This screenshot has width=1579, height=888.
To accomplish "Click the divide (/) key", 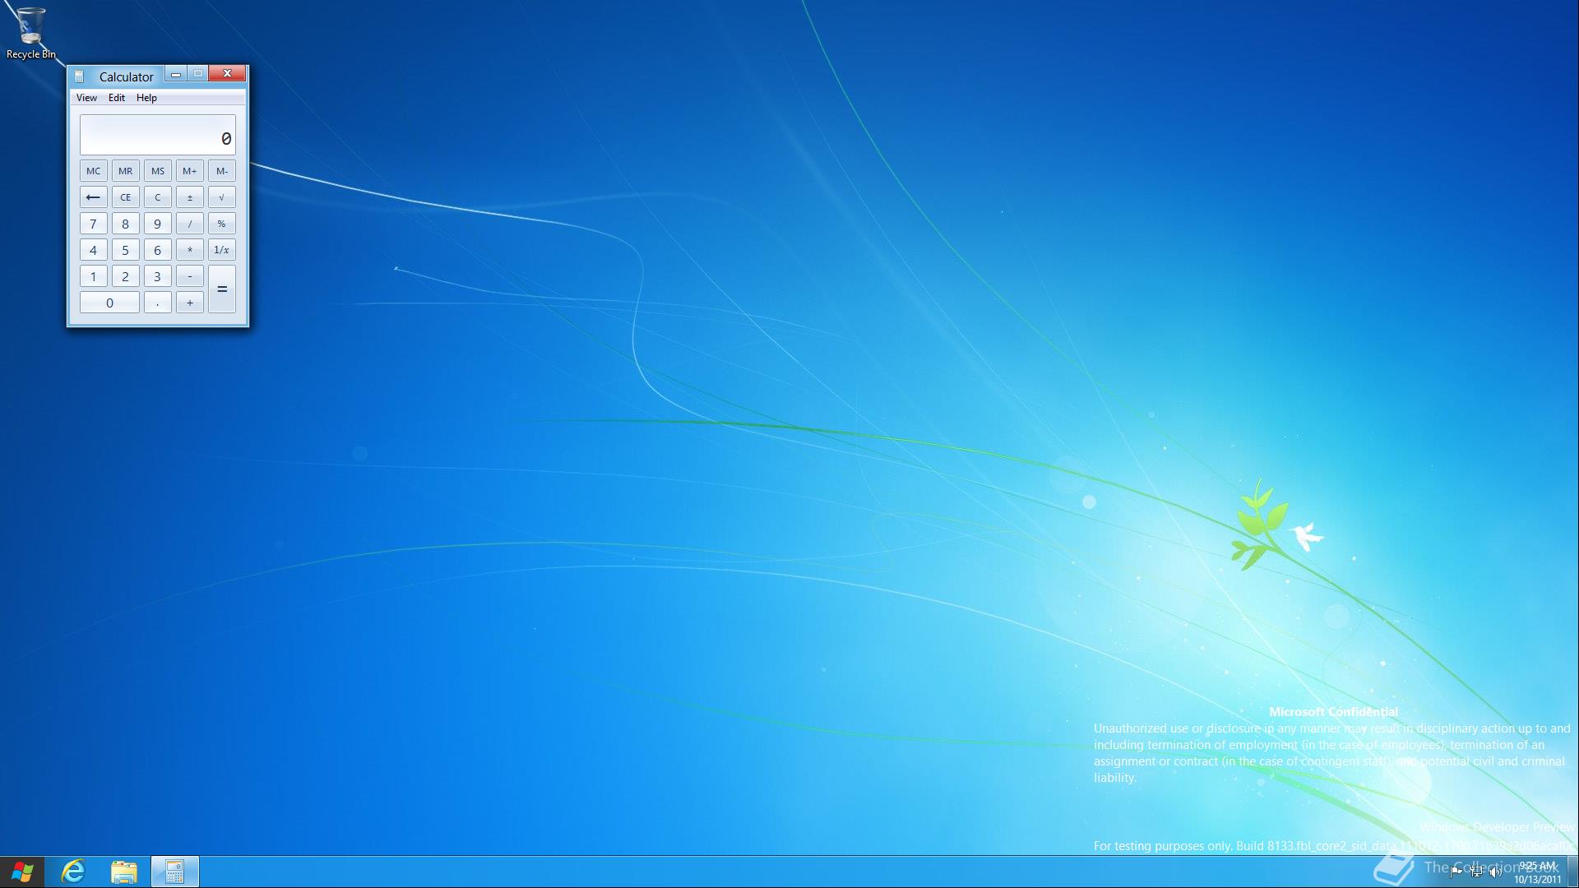I will 190,224.
